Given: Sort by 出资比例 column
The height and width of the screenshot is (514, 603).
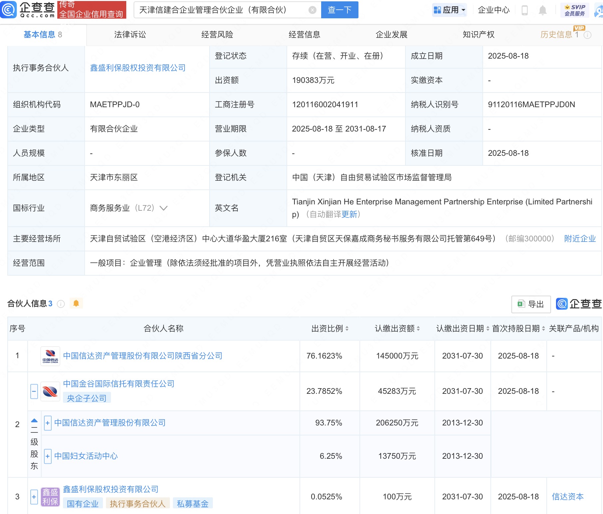Looking at the screenshot, I should [x=347, y=329].
